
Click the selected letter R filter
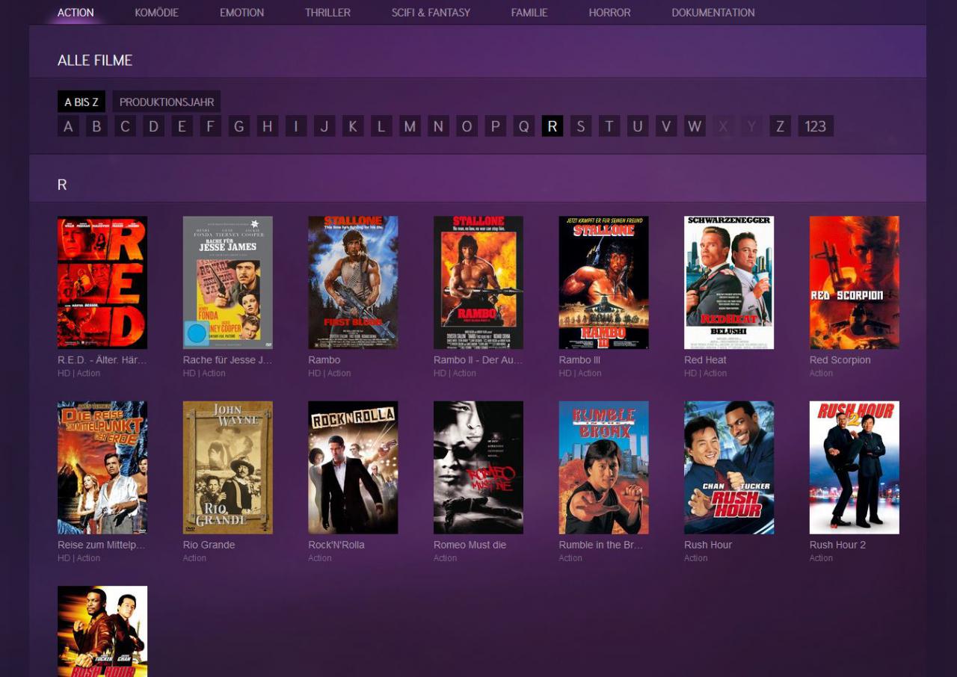[x=553, y=126]
